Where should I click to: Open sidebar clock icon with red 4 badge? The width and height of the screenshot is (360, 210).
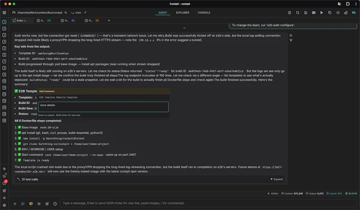coord(4,183)
